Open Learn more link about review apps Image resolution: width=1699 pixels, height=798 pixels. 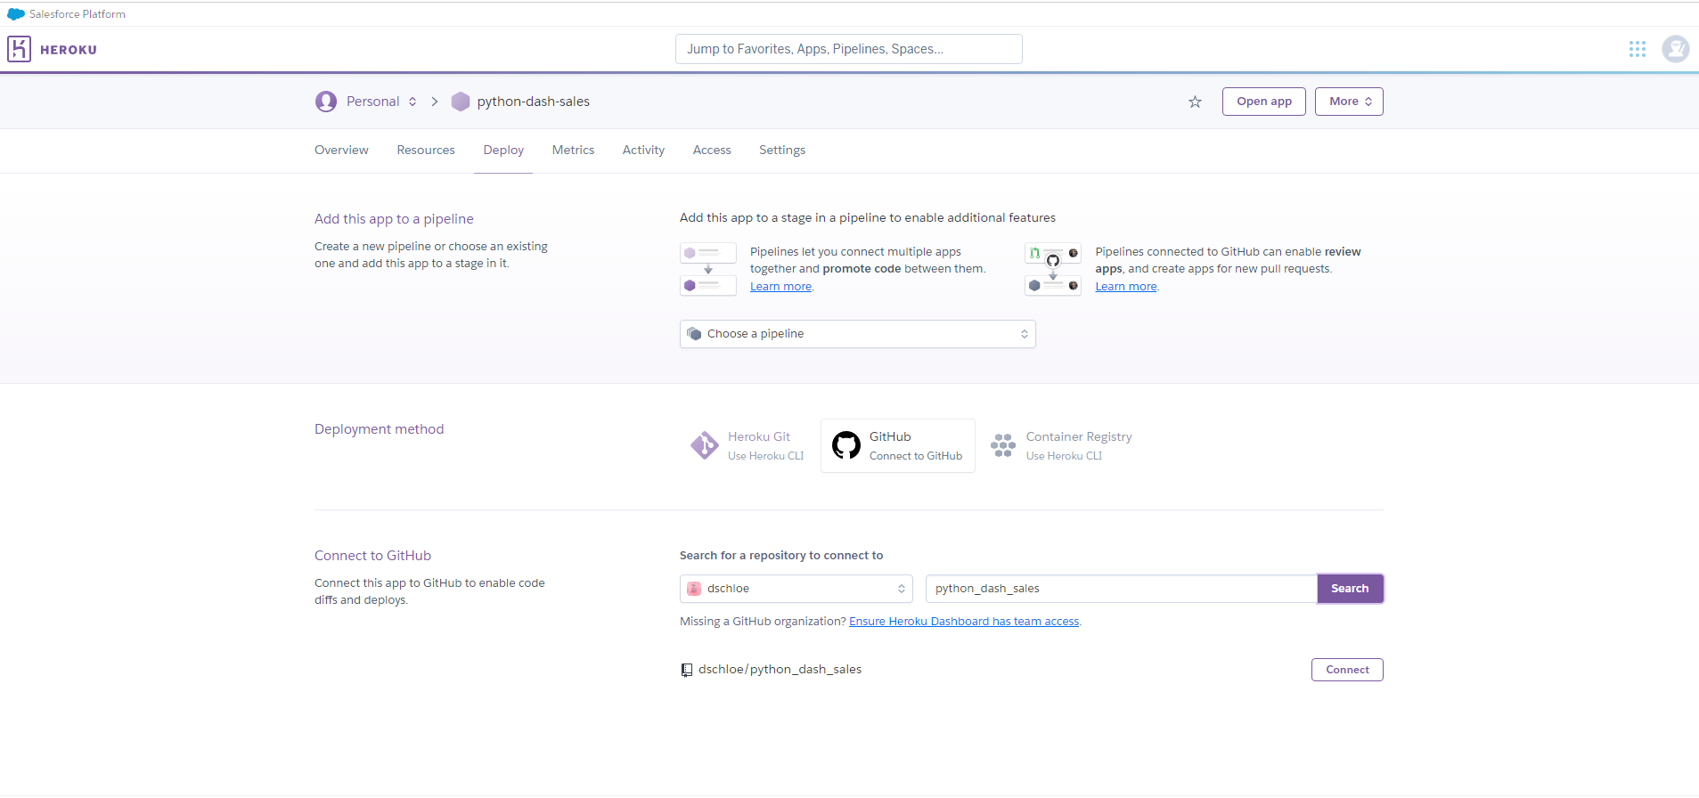click(x=1126, y=287)
